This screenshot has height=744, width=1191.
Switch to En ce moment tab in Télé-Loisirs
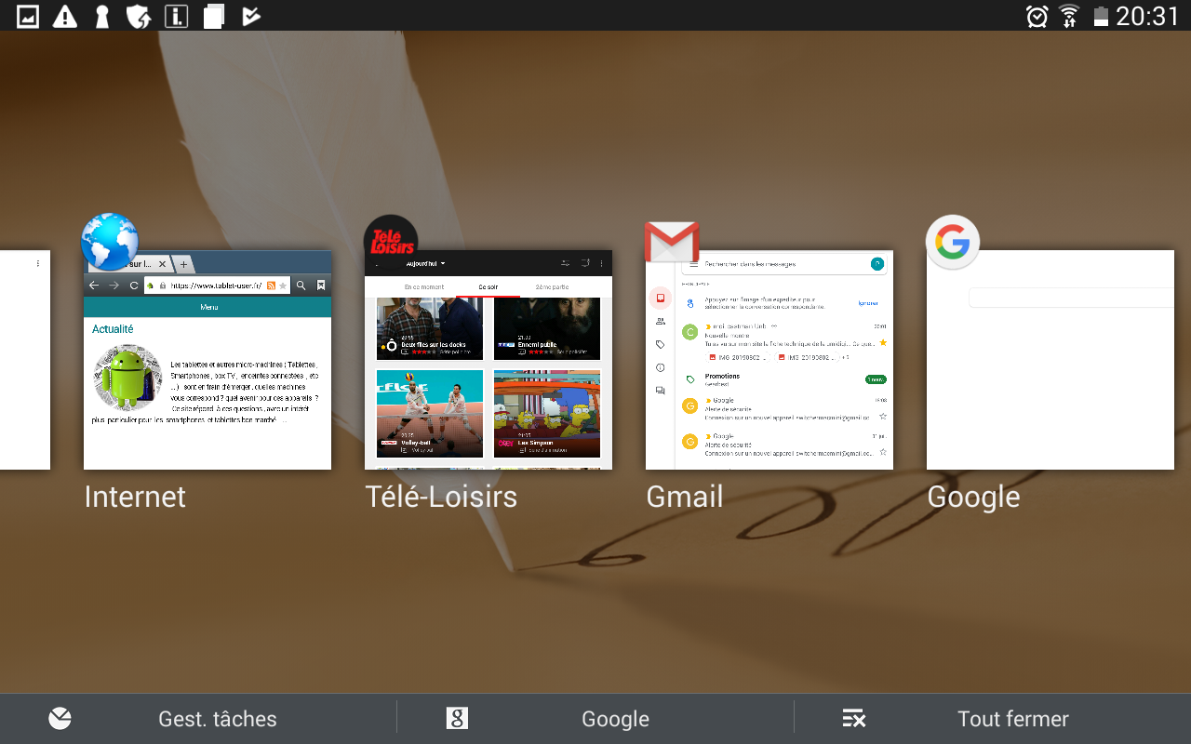click(423, 287)
